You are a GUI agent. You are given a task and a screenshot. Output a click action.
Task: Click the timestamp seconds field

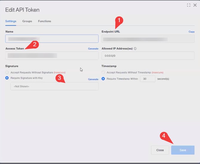[x=147, y=79]
